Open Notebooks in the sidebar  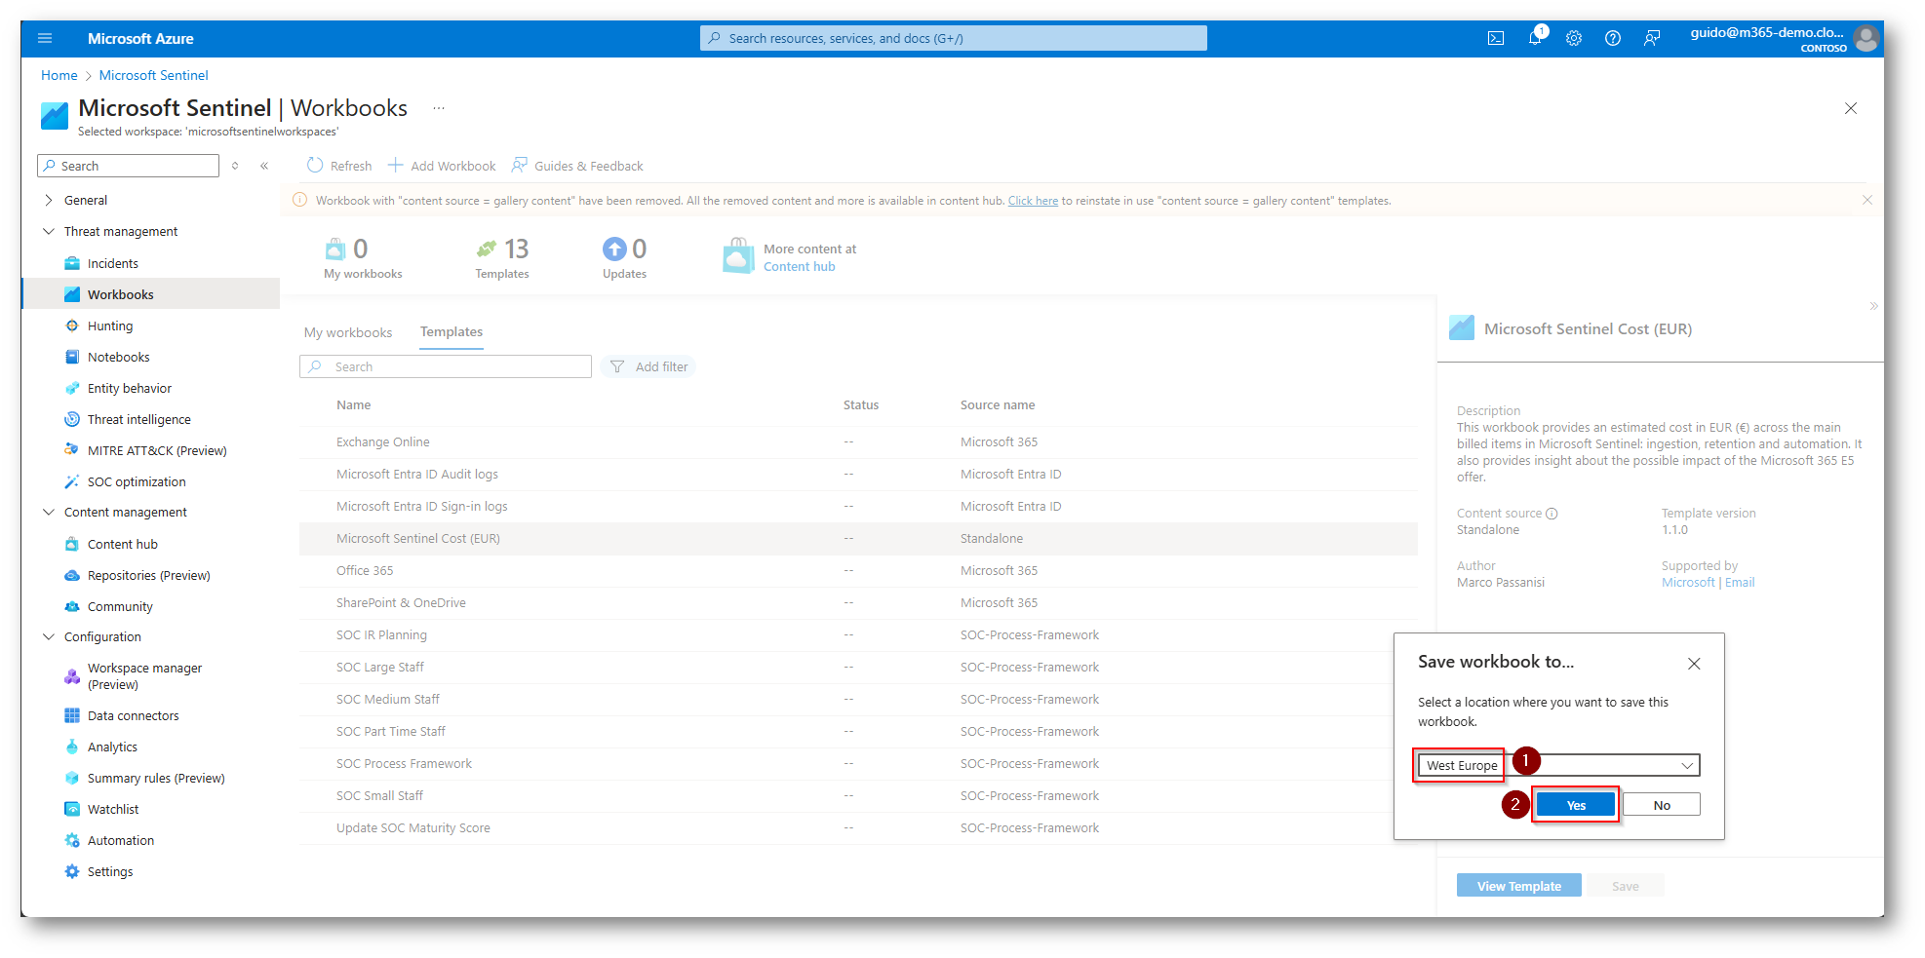tap(119, 357)
